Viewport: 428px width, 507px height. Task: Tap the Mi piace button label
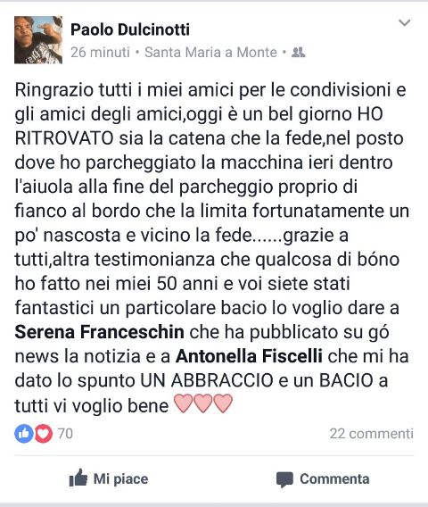120,478
